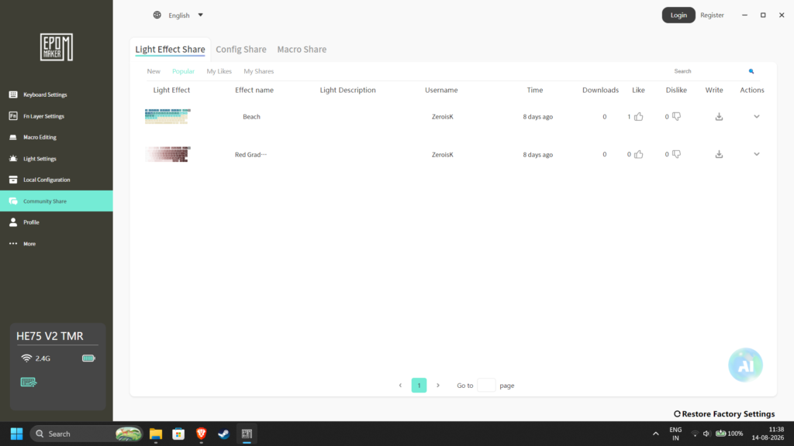This screenshot has width=794, height=446.
Task: View My Likes list
Action: click(x=219, y=71)
